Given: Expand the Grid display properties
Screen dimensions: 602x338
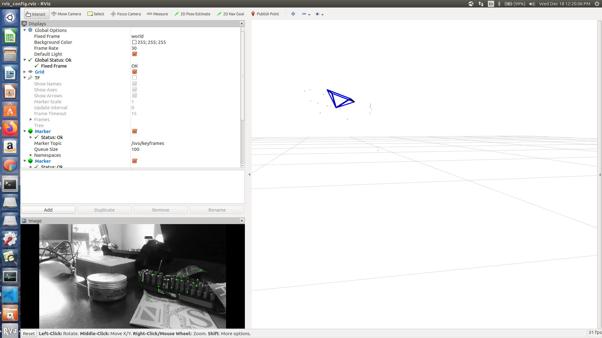Looking at the screenshot, I should tap(25, 72).
